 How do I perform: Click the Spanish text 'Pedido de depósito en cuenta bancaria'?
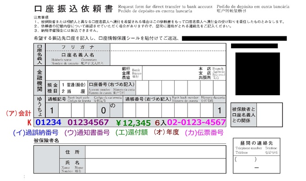(x=155, y=11)
